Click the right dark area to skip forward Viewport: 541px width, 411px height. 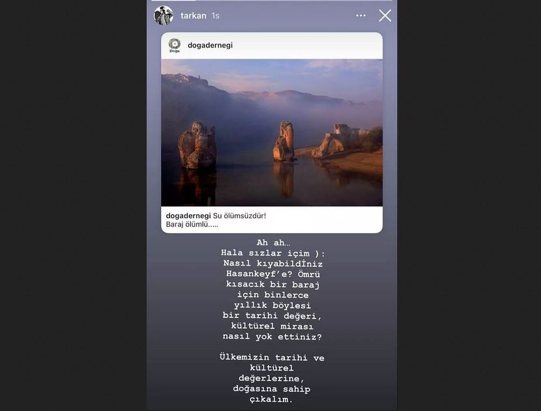469,206
